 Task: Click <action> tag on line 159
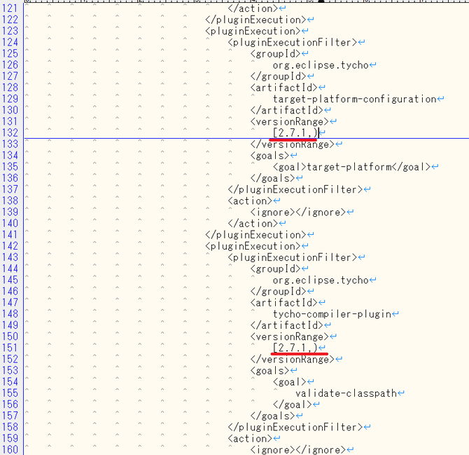[x=250, y=438]
